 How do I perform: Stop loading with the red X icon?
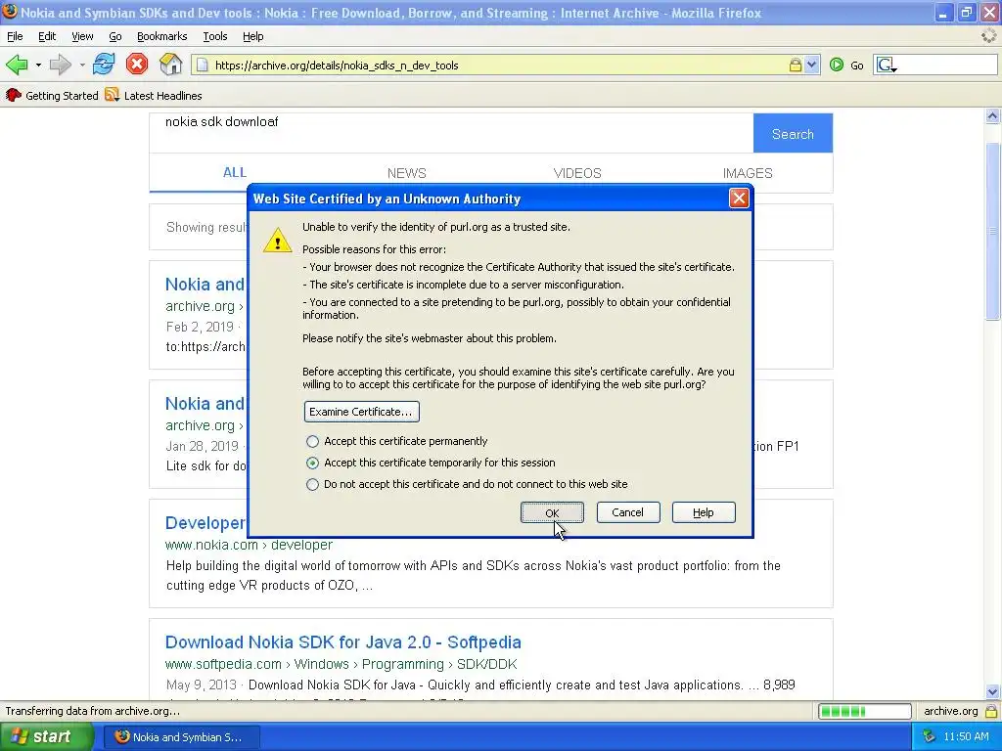pos(137,65)
